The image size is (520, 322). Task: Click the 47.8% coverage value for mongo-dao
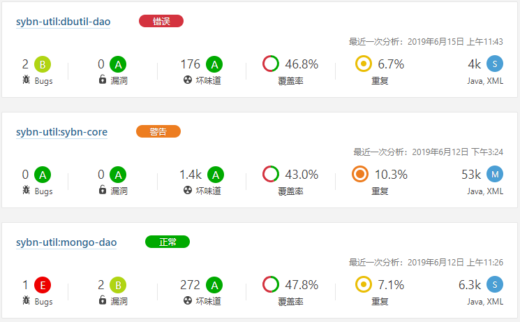pos(302,285)
